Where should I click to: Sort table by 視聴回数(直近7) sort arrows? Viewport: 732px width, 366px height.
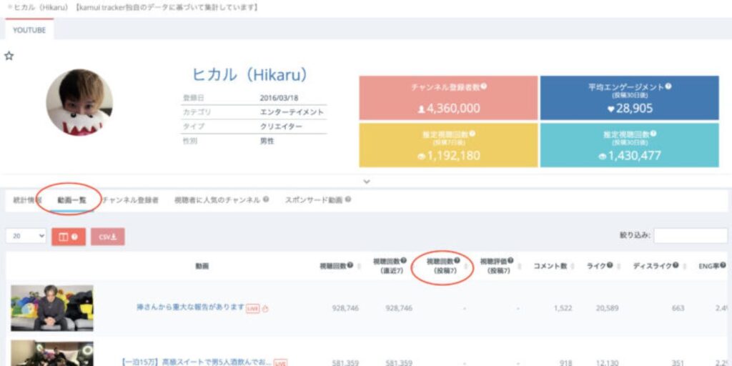[412, 266]
